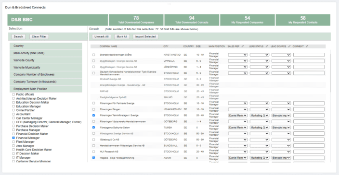
Task: Mark the Göteborg & Co AB row checkbox
Action: pos(93,140)
